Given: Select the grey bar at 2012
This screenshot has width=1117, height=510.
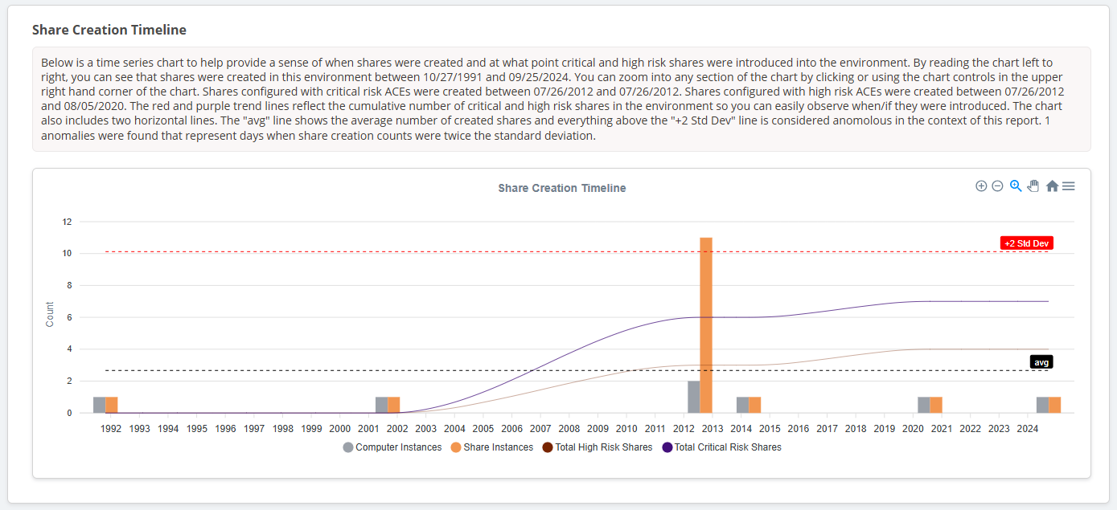Looking at the screenshot, I should 693,397.
